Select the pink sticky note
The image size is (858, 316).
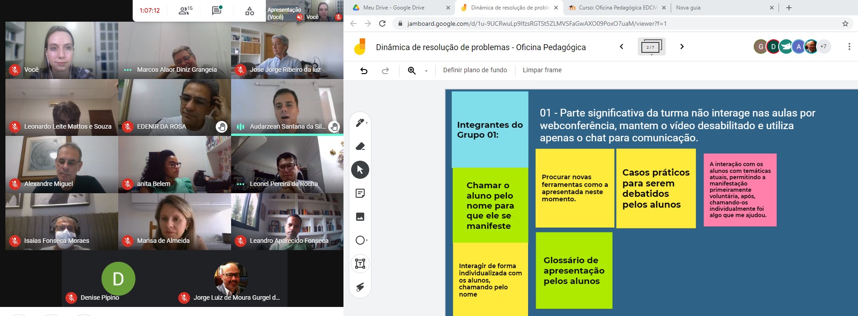740,190
